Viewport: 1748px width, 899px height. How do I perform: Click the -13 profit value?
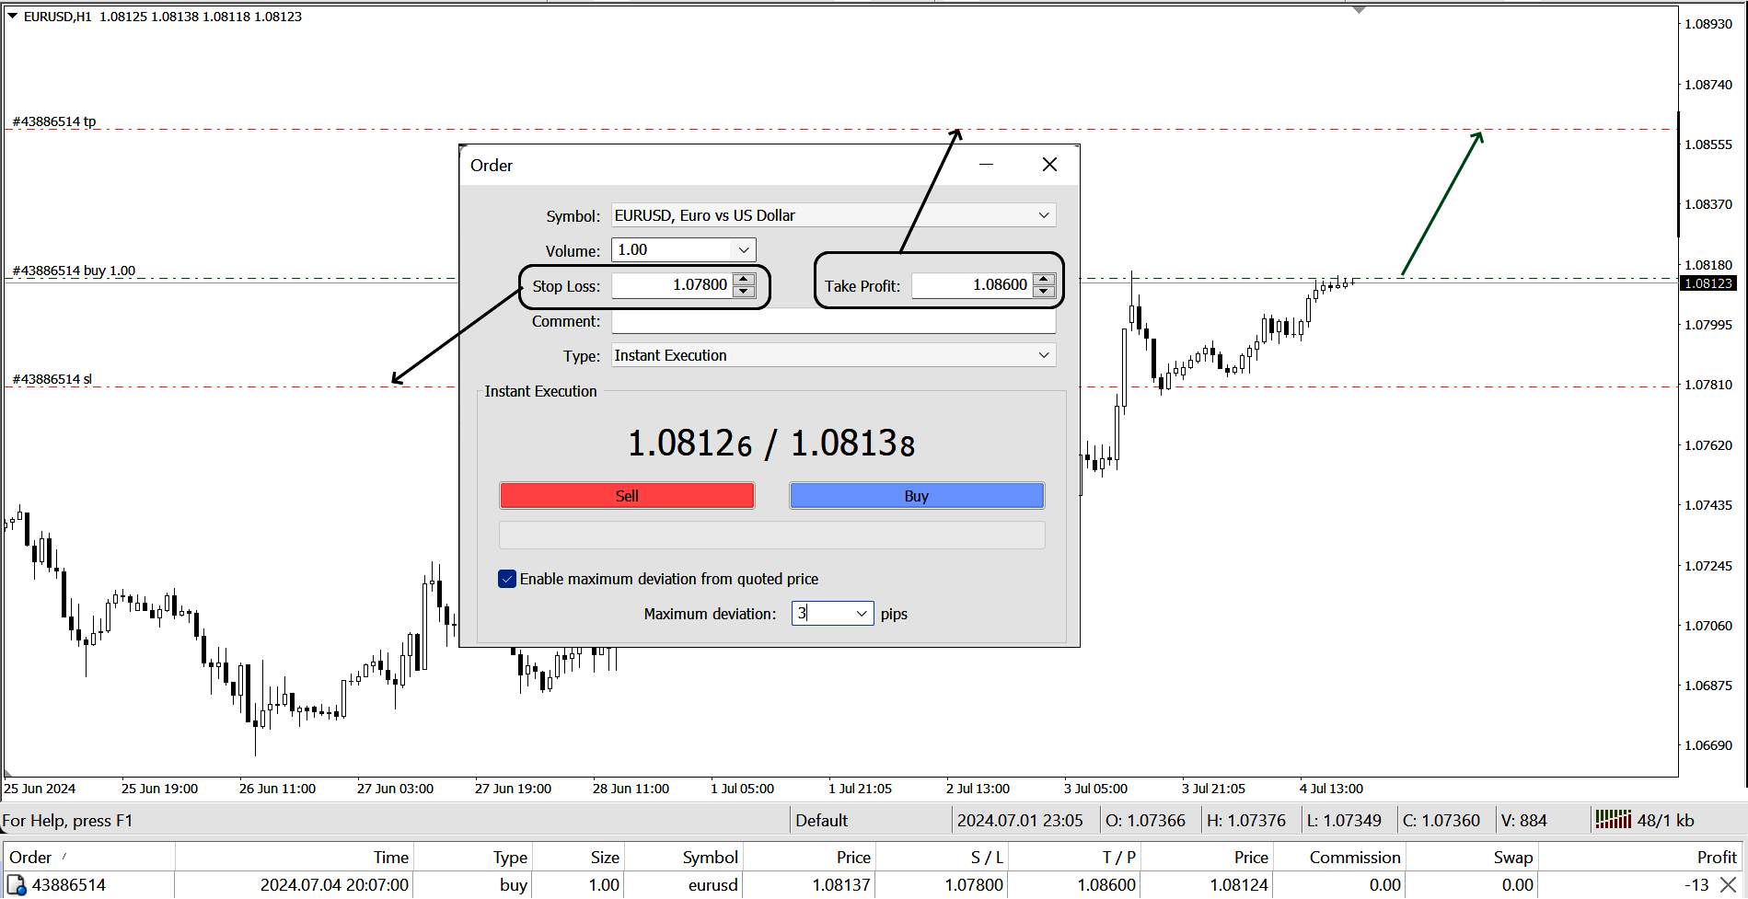pyautogui.click(x=1696, y=885)
